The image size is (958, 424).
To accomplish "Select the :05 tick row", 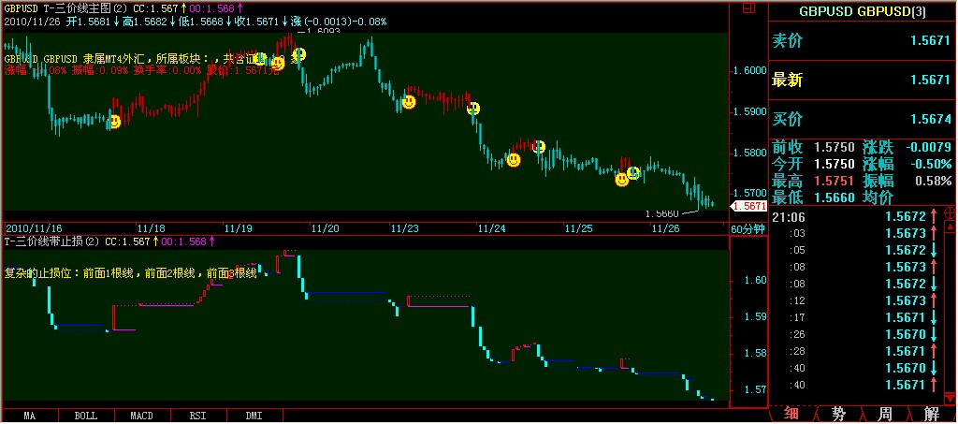I will 857,250.
